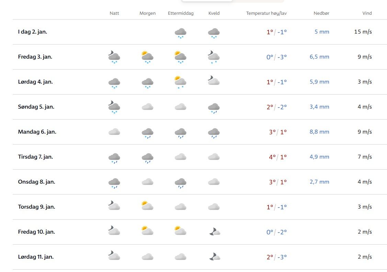Click the 'Ettermiddag' column header

pyautogui.click(x=181, y=13)
